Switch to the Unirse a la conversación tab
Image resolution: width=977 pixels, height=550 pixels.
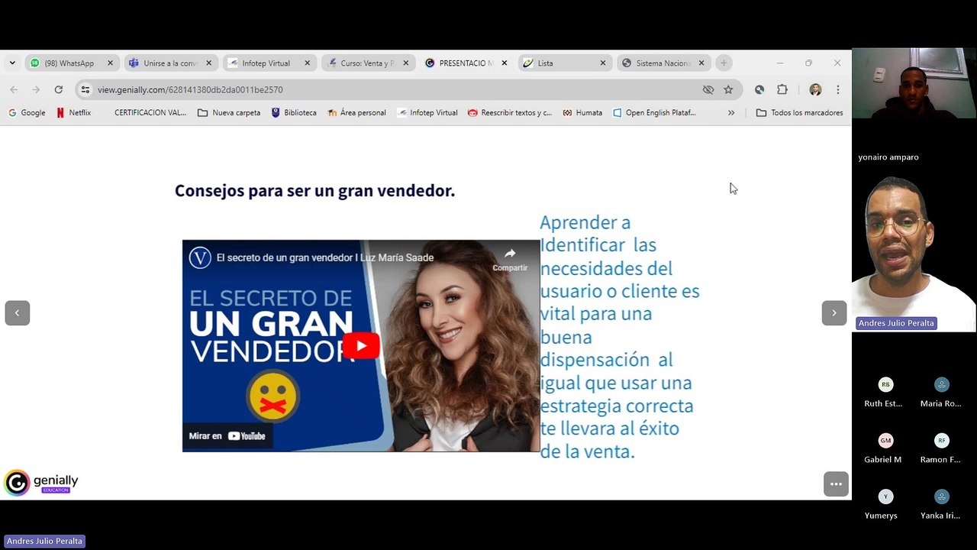click(170, 63)
